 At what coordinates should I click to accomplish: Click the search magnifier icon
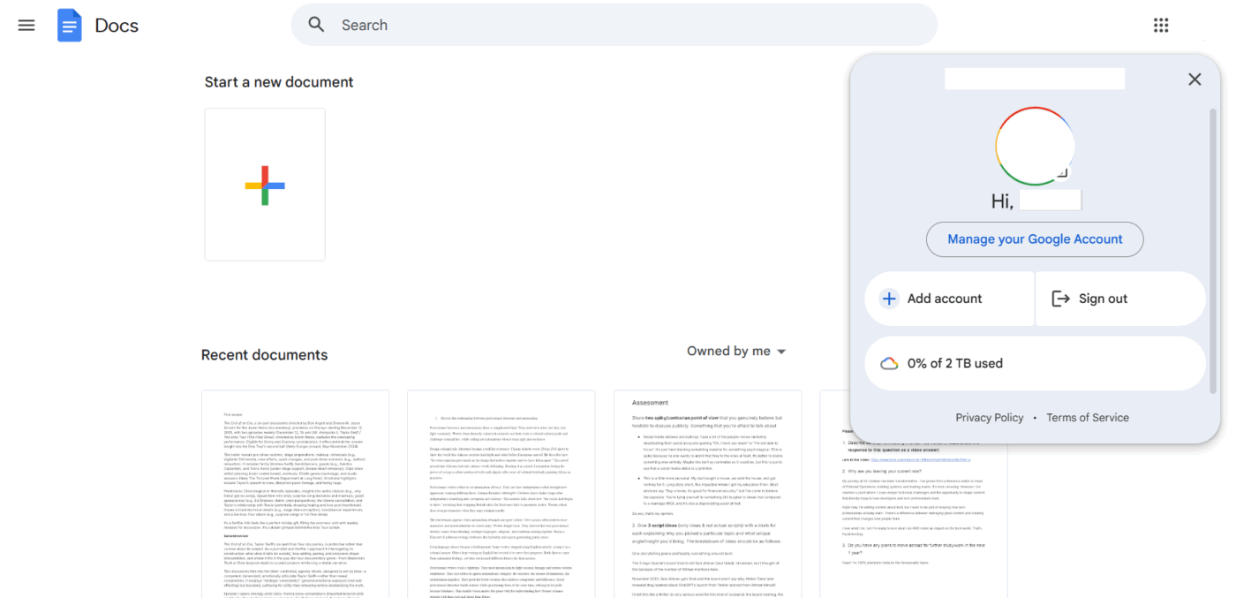point(316,24)
